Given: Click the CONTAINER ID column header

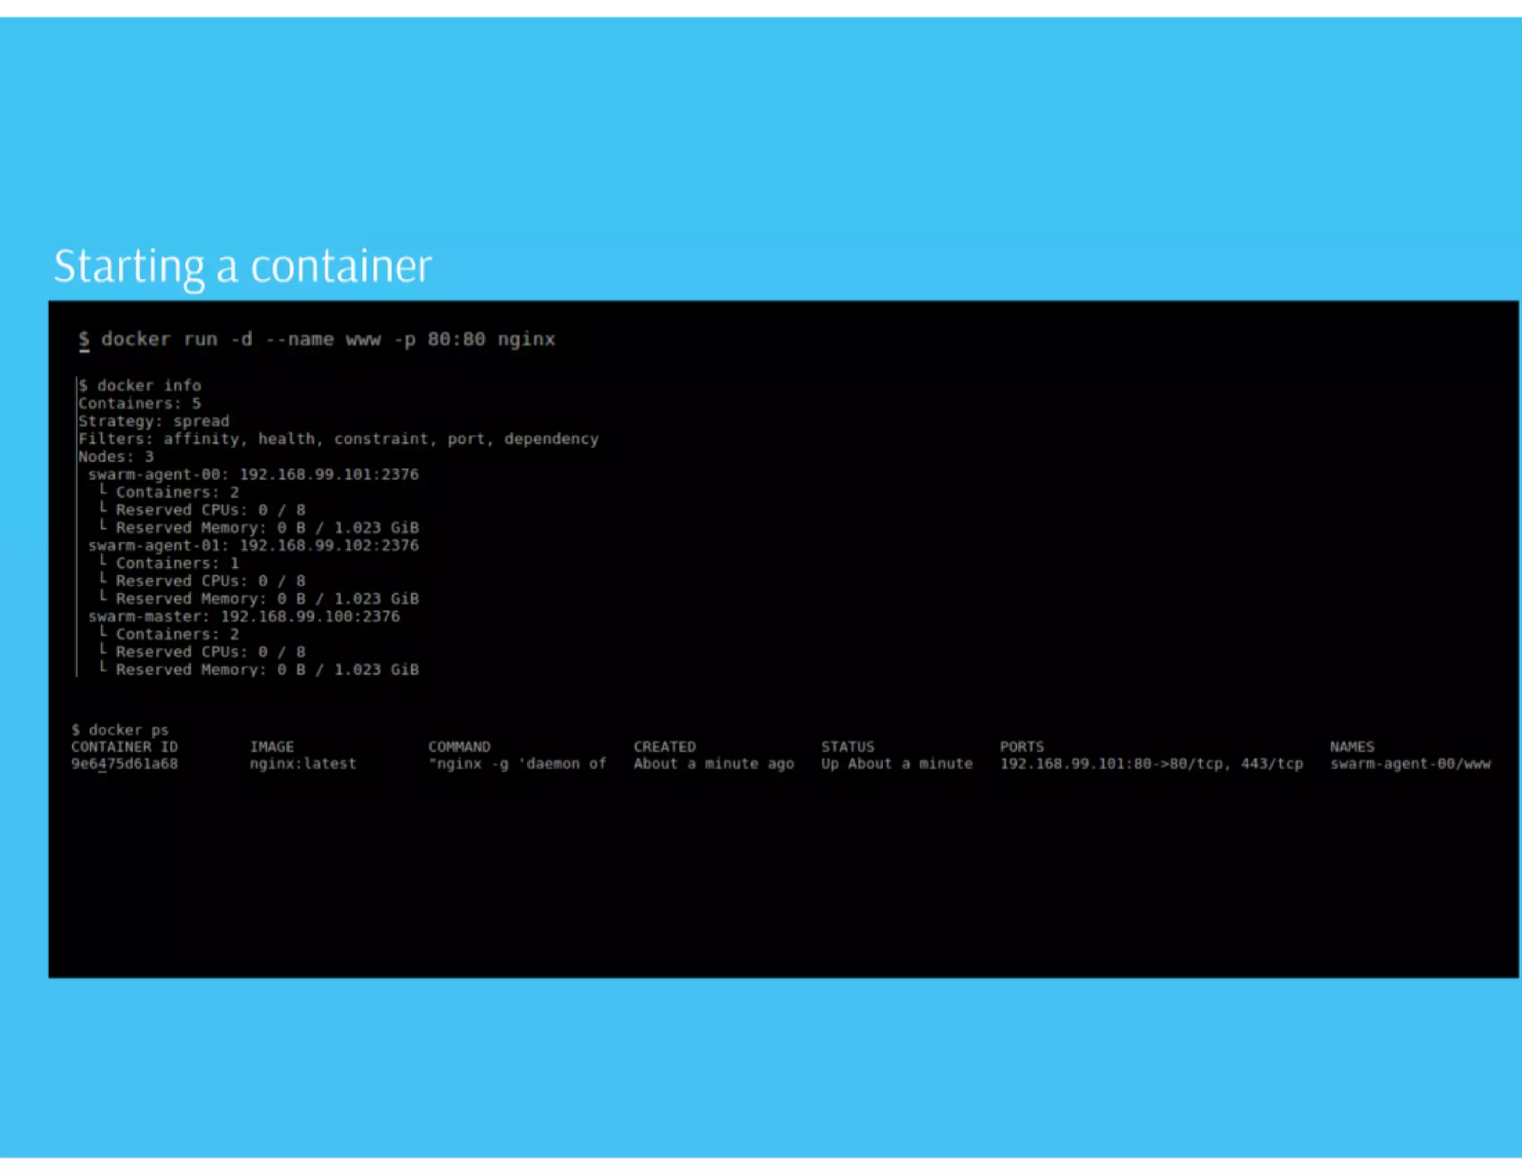Looking at the screenshot, I should 124,747.
